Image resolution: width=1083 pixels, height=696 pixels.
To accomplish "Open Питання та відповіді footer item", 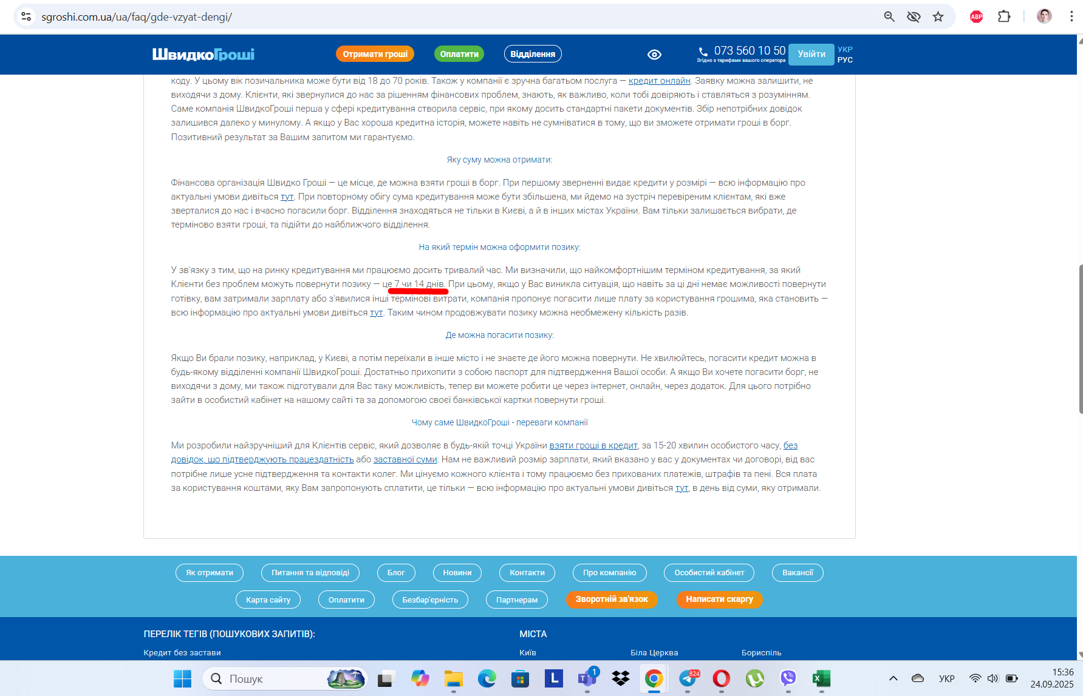I will click(x=310, y=573).
